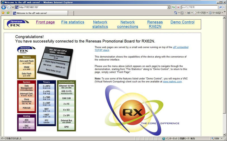This screenshot has width=227, height=141.
Task: Click the scrollbar up arrow
Action: [x=224, y=17]
